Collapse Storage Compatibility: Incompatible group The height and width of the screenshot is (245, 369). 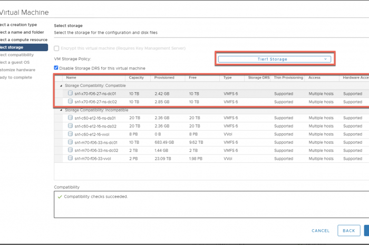click(61, 110)
